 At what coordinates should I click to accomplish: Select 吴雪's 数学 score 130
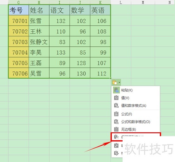(x=80, y=73)
